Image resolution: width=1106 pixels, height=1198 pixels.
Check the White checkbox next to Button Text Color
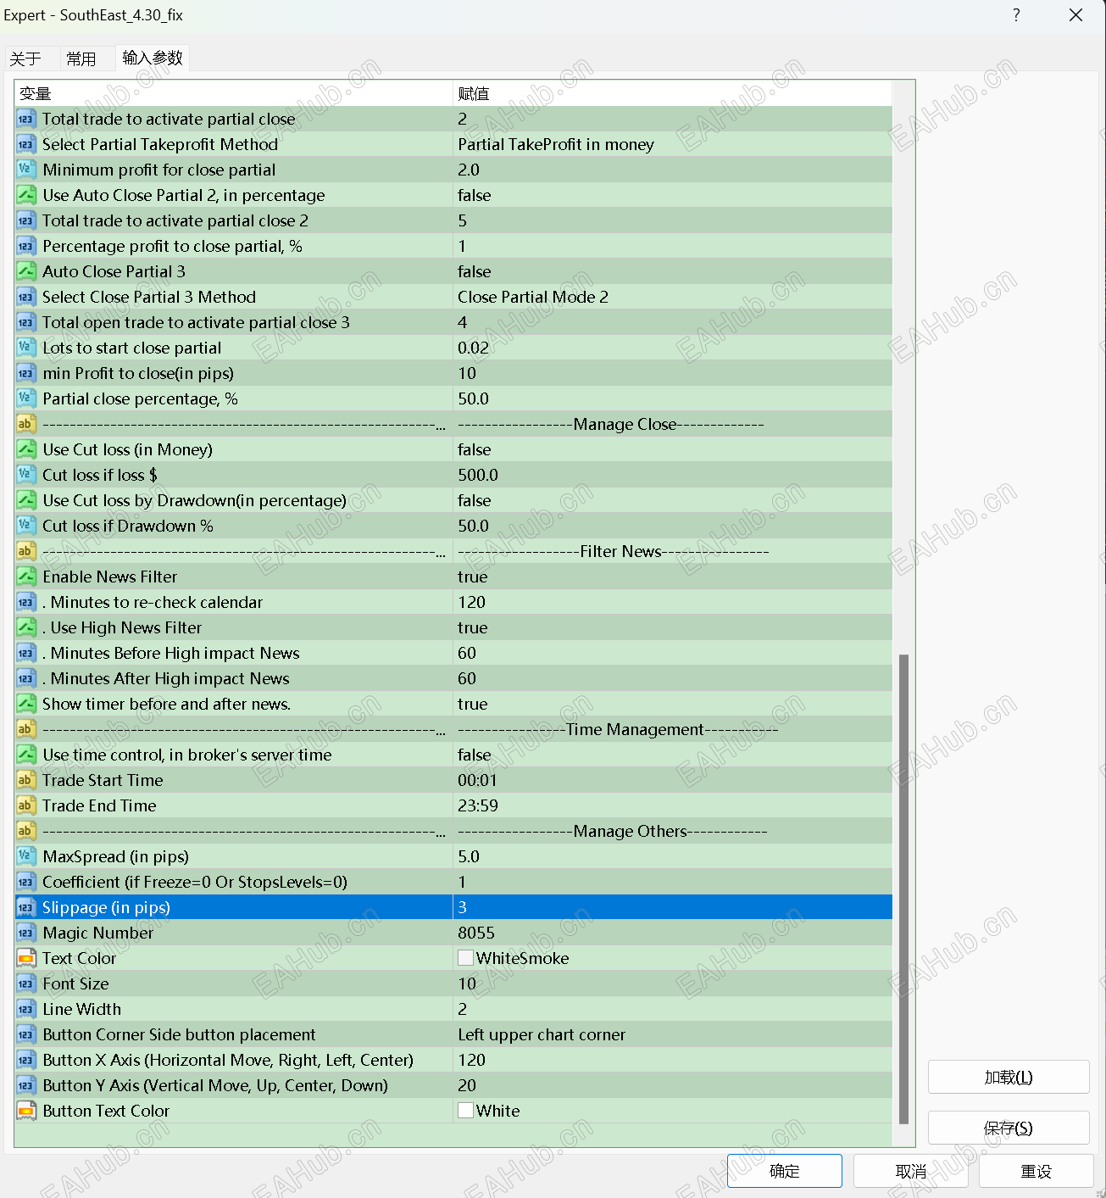(x=465, y=1110)
